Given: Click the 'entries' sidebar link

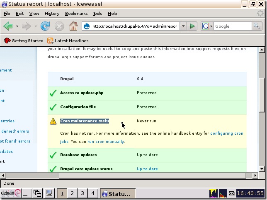Looking at the screenshot, I should coord(7,121).
